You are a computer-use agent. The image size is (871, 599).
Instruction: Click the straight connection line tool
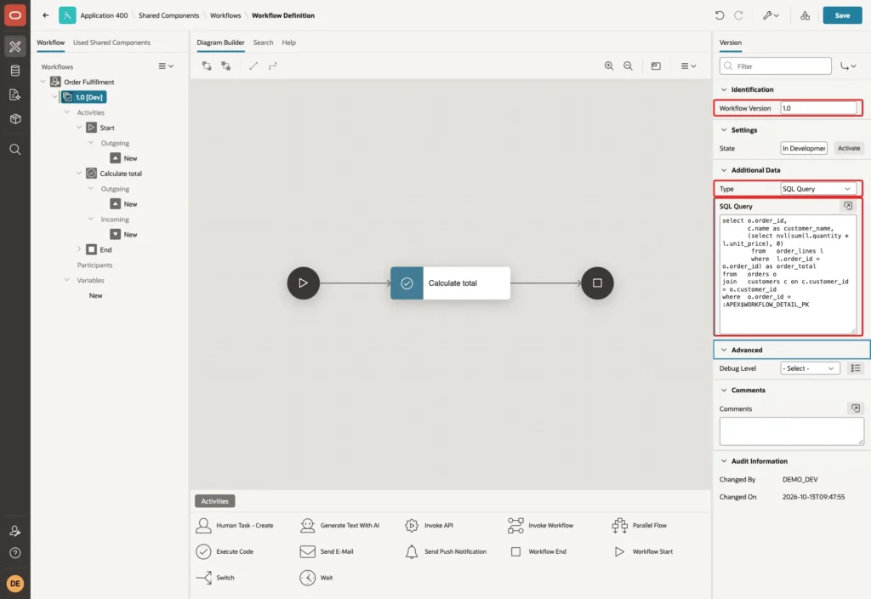click(x=253, y=66)
